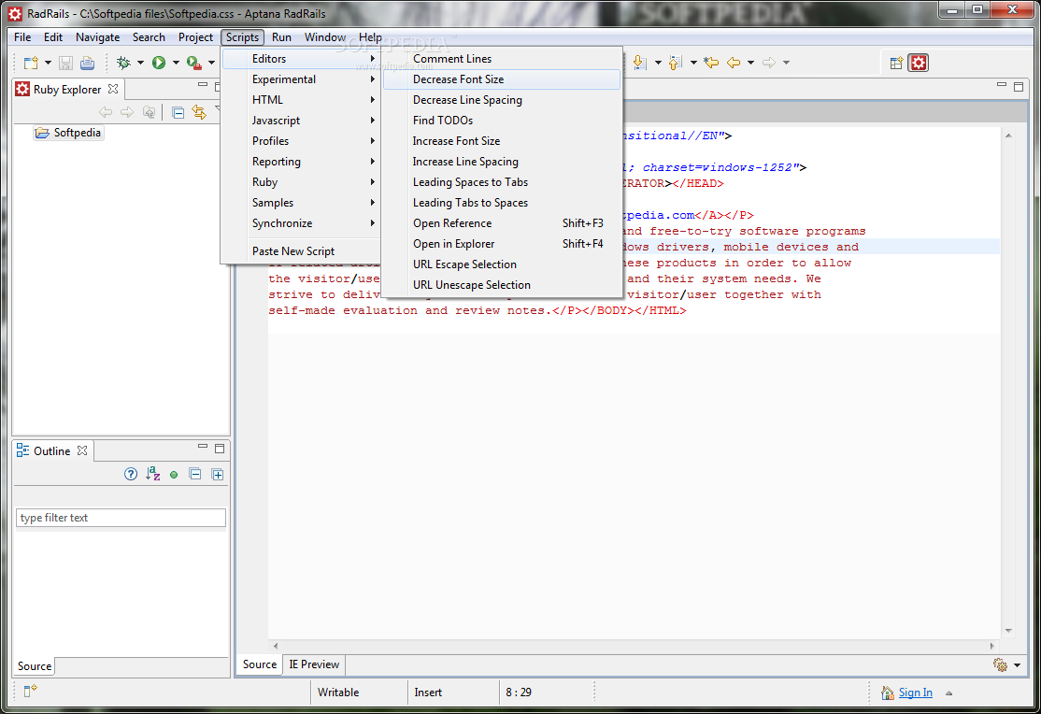
Task: Click the gear icon at editor bottom right
Action: [x=1000, y=664]
